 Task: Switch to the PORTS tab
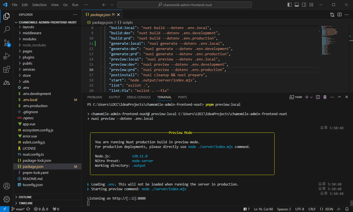(183, 97)
